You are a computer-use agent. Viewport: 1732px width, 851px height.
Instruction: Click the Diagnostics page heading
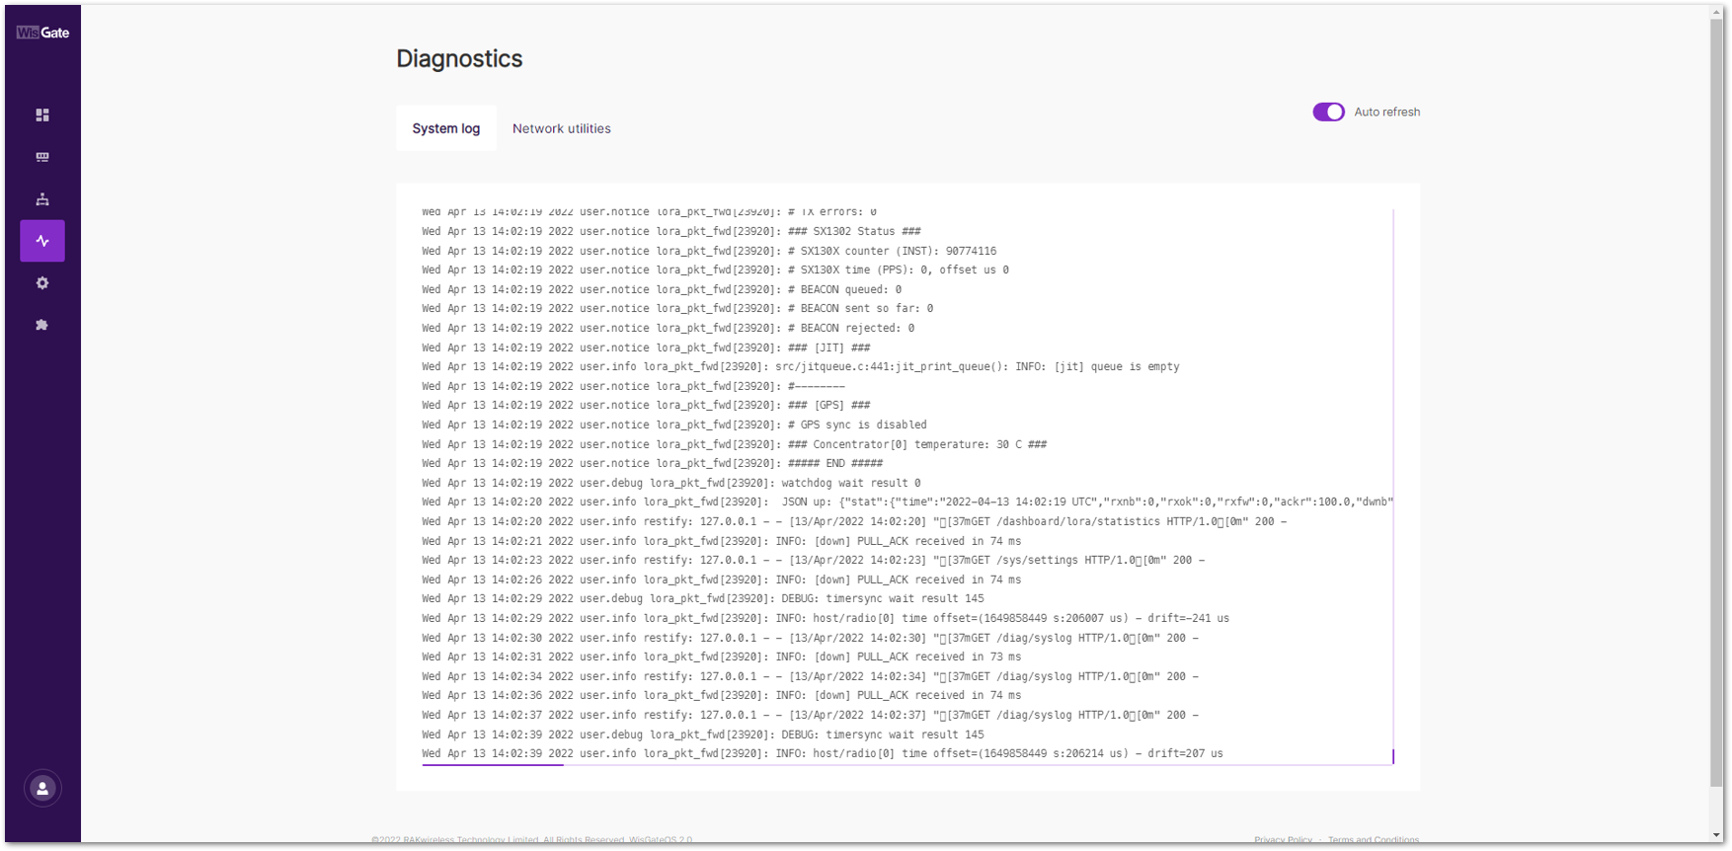point(459,58)
